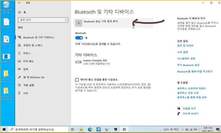
Task: Open the 추가 Bluetooth 옵션 link
Action: click(x=188, y=65)
